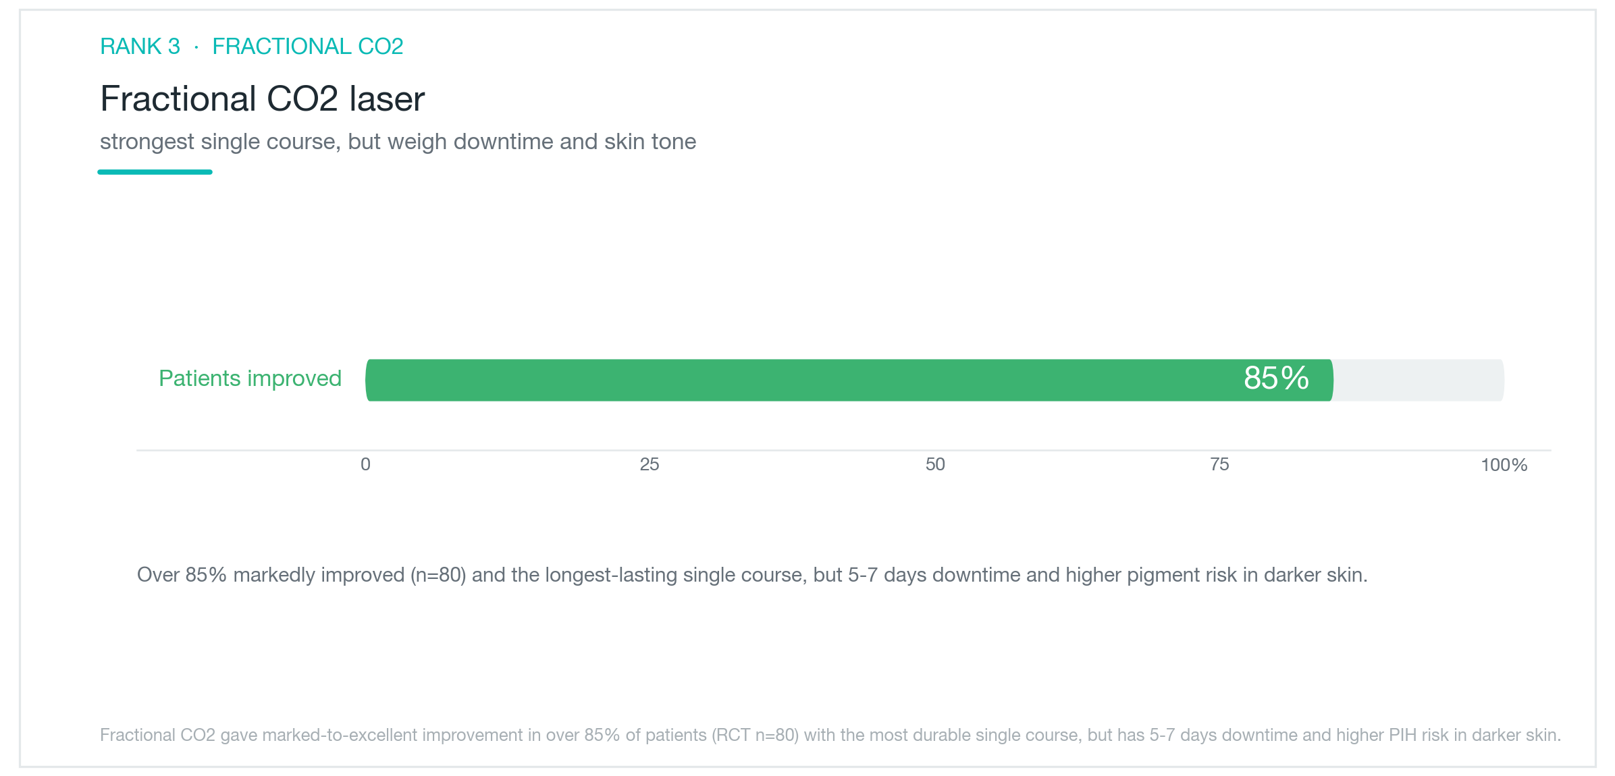Click the 25 axis tick label
The image size is (1615, 776).
tap(650, 464)
